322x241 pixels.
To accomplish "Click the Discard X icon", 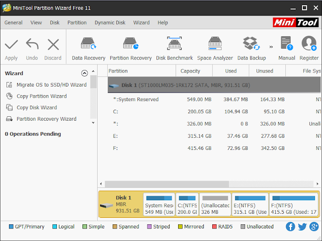I will click(53, 45).
